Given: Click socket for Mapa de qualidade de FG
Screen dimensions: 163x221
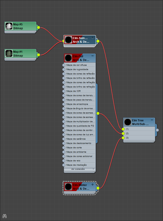Looking at the screenshot, I should click(64, 126).
